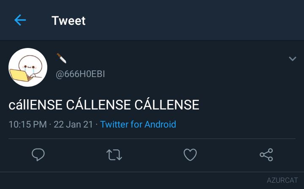304x189 pixels.
Task: Click the 10:15 PM timestamp
Action: [28, 124]
